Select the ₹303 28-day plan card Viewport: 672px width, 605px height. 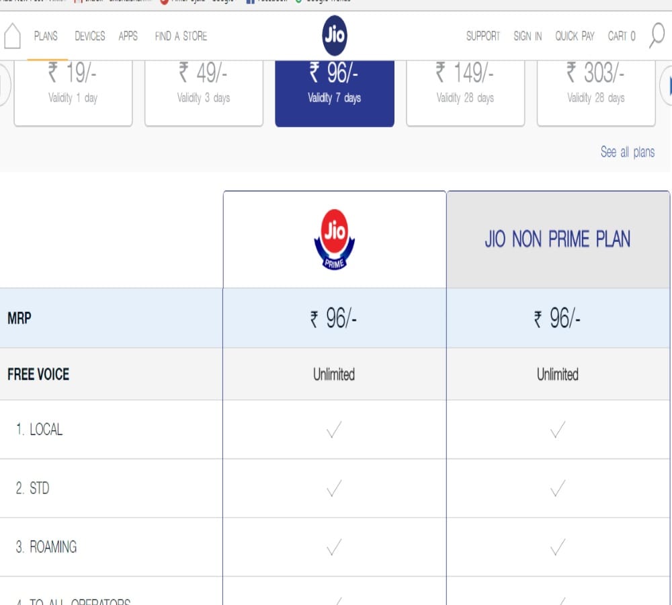point(595,93)
